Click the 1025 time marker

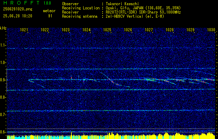point(107,30)
